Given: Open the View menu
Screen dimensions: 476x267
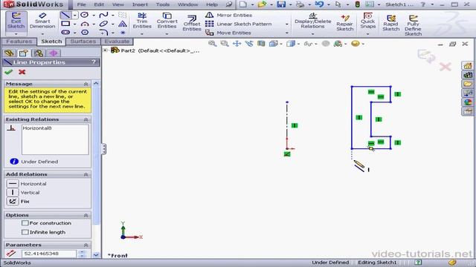Looking at the screenshot, I should coord(118,4).
